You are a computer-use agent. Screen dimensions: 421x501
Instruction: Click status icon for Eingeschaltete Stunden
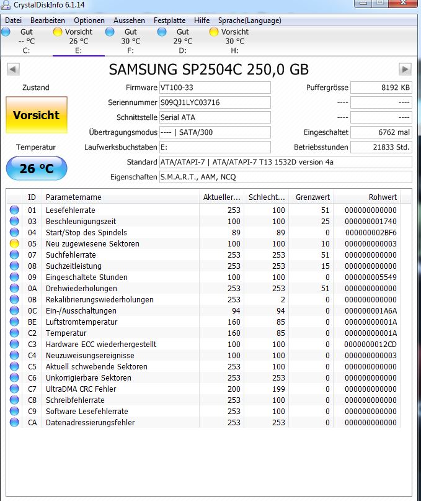[x=14, y=277]
